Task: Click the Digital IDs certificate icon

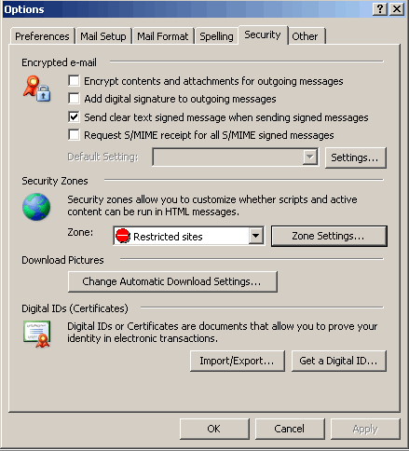Action: coord(36,334)
